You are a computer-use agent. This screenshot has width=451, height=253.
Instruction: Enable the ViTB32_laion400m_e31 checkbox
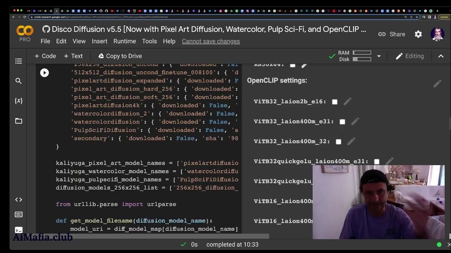342,122
